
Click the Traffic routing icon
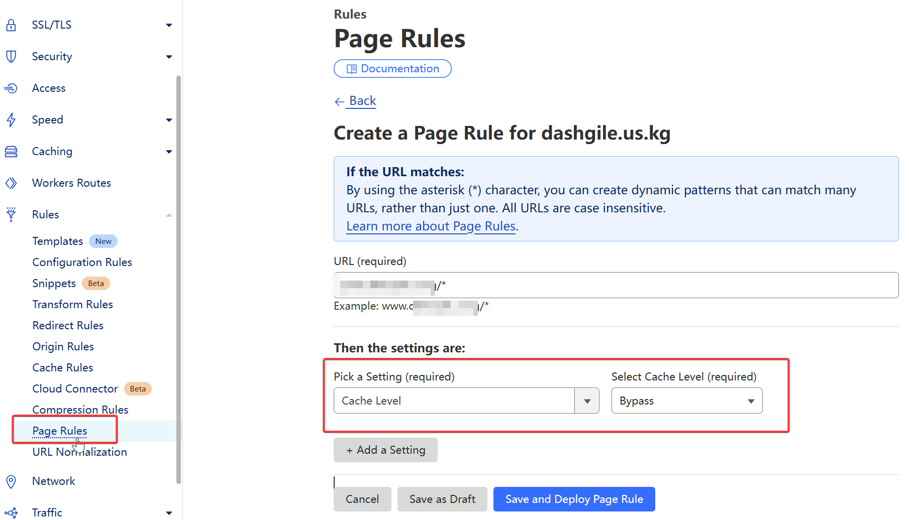(x=11, y=513)
